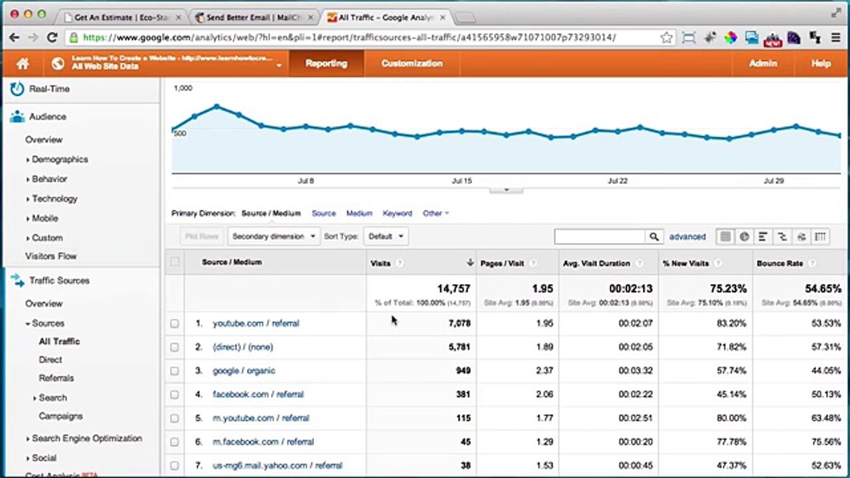850x478 pixels.
Task: Click the browser address bar URL
Action: [349, 38]
